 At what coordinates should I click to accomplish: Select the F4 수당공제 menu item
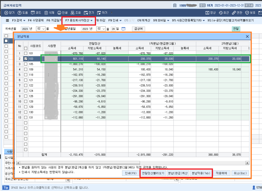click(36, 20)
